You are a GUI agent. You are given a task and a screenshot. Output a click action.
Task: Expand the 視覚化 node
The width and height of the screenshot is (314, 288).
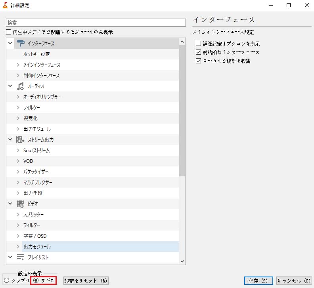18,118
